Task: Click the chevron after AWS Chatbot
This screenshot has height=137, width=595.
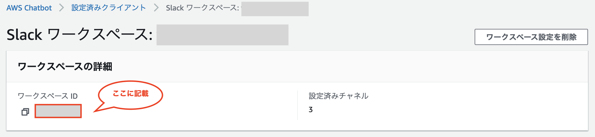Action: tap(62, 8)
